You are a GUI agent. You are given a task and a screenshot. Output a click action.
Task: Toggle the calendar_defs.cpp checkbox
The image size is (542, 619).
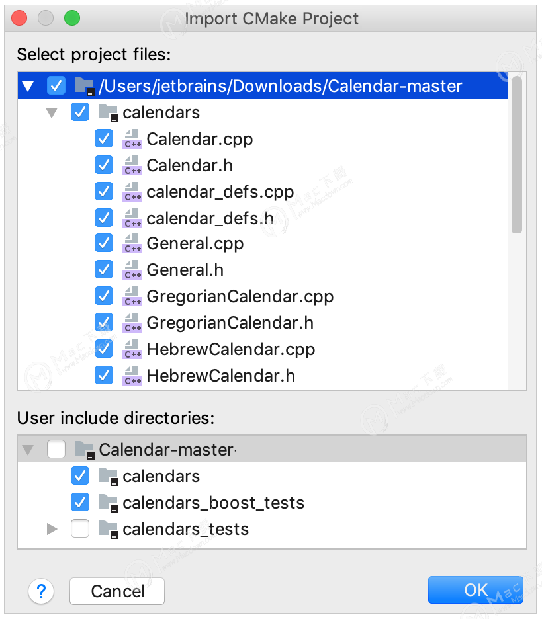point(103,192)
